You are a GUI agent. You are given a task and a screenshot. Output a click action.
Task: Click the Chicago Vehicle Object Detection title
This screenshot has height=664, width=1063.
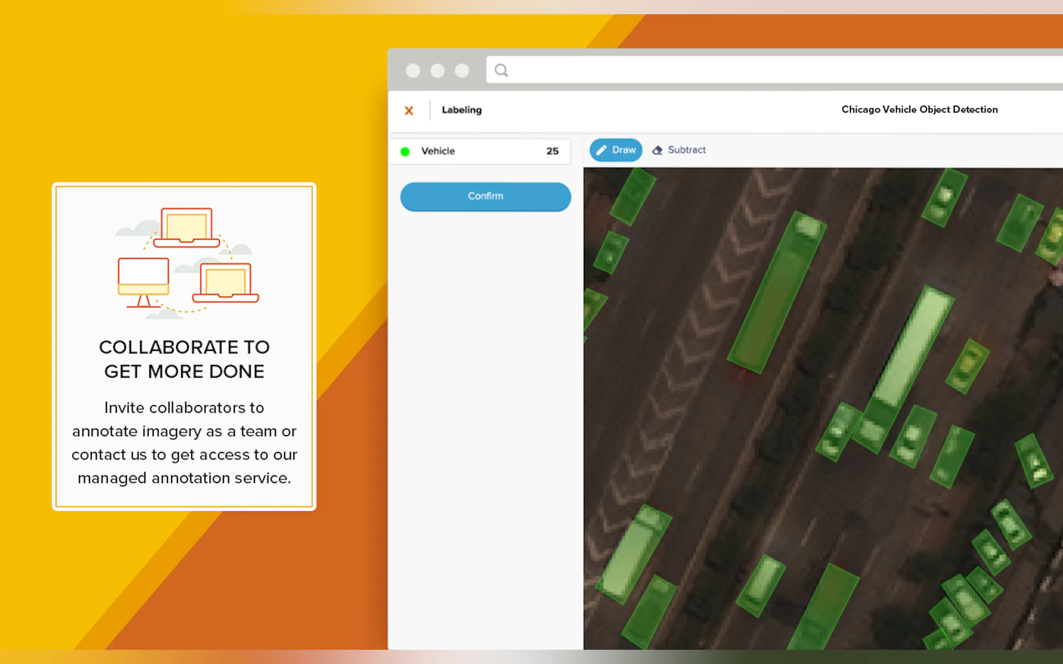coord(919,110)
